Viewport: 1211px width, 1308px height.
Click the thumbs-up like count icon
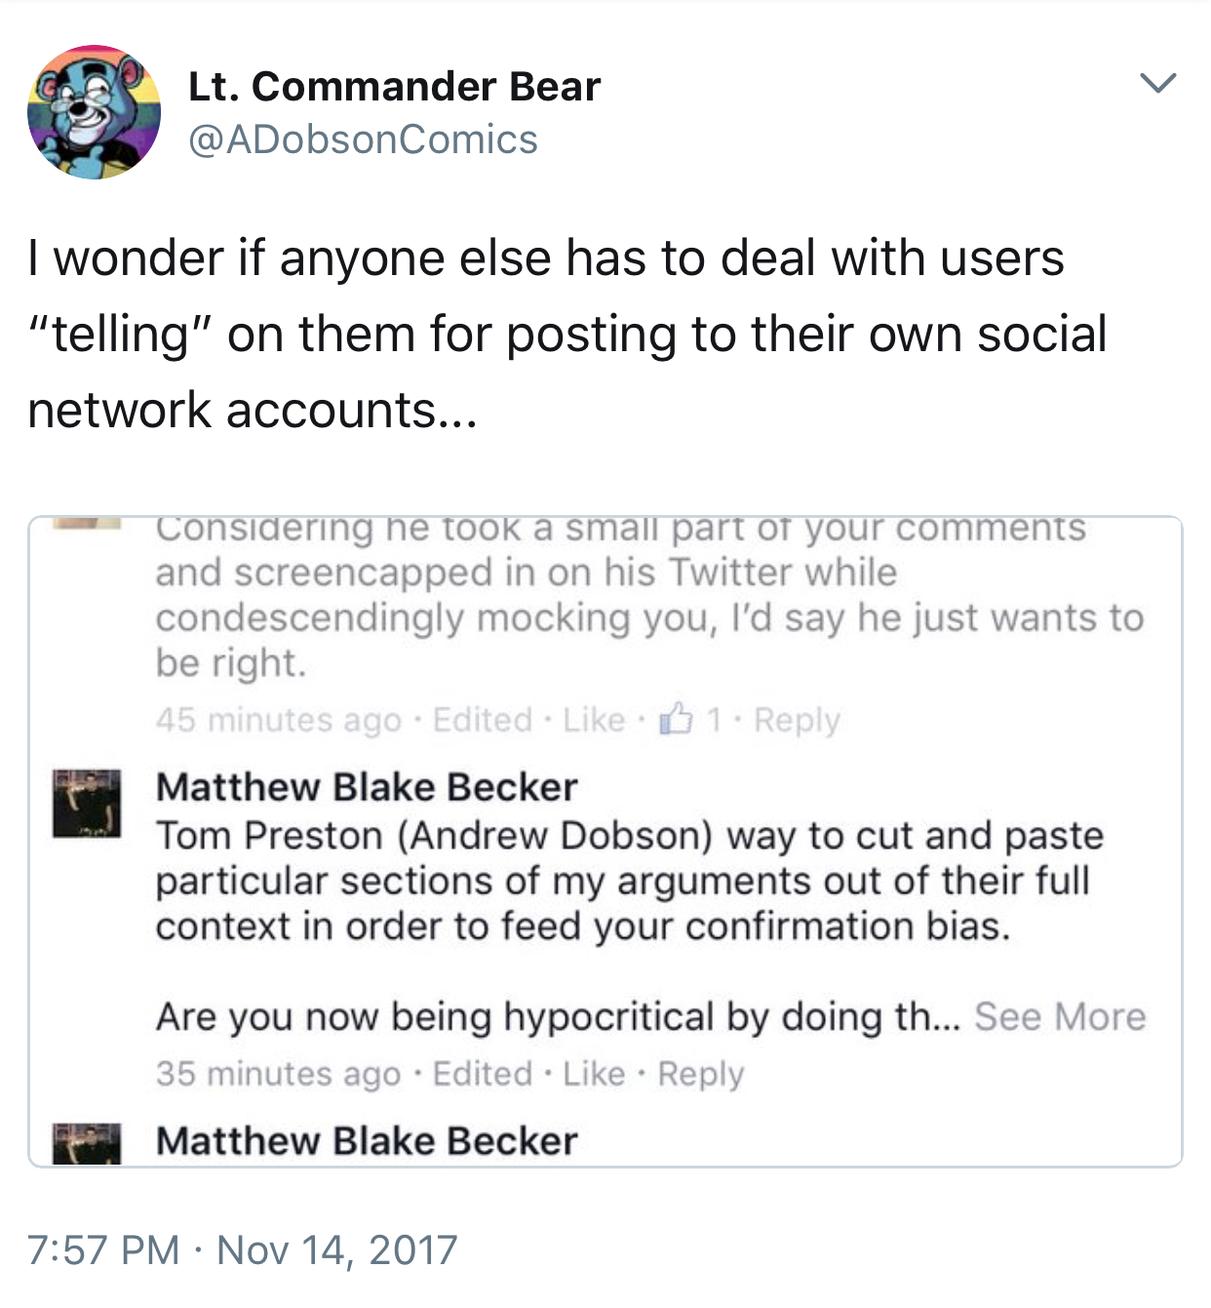[x=677, y=720]
